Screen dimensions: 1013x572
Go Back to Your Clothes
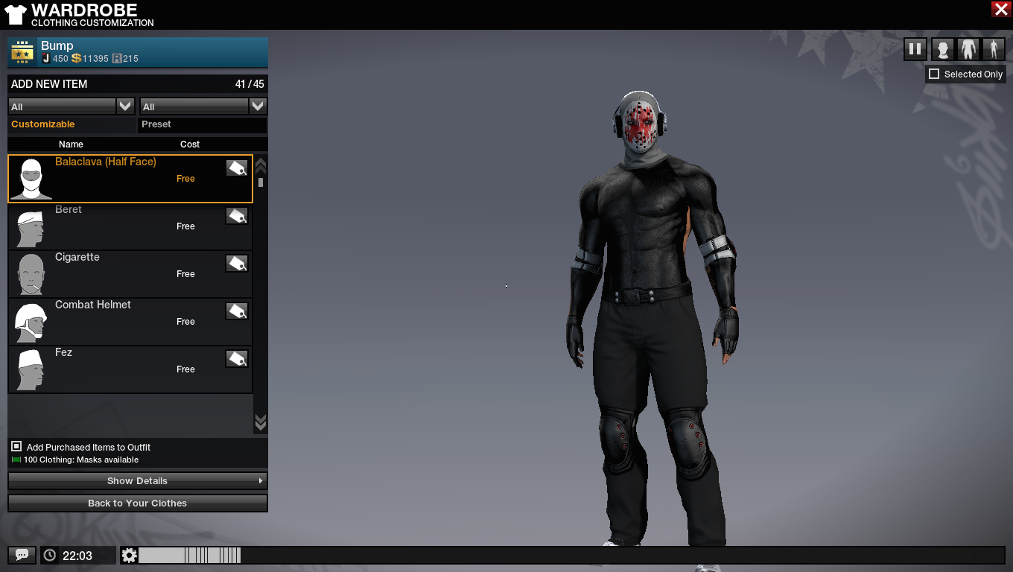tap(138, 503)
